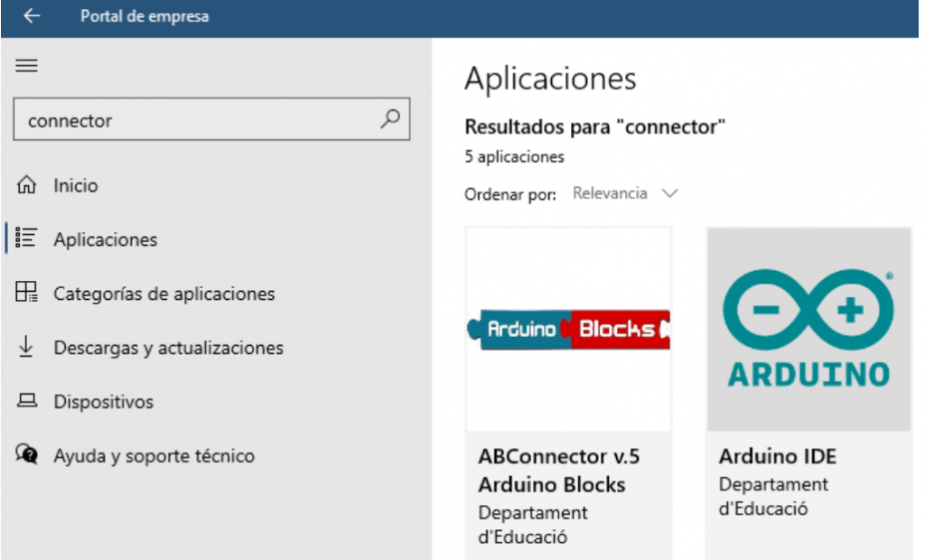Open the ABConnector v.5 Arduino Blocks title
Screen dimensions: 925x560
coord(557,471)
